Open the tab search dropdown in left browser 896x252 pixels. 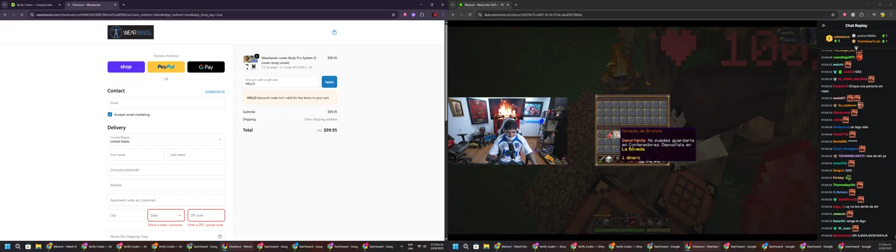[4, 5]
